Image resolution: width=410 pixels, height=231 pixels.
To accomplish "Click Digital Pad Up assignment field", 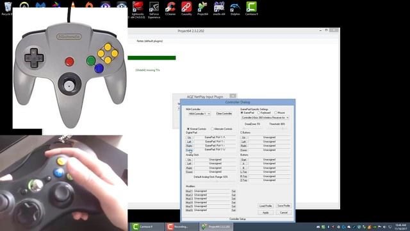I will coord(215,137).
